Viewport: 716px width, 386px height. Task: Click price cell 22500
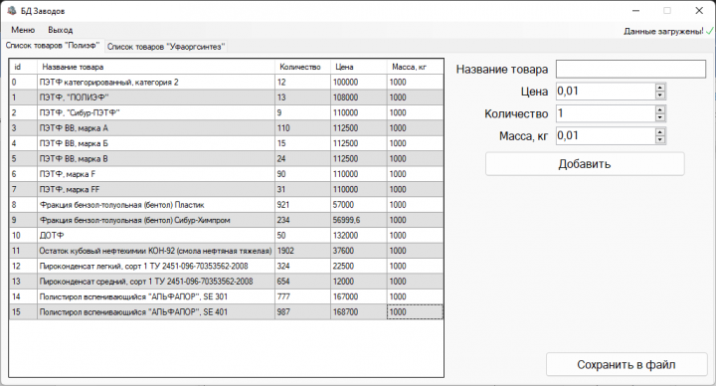point(359,266)
